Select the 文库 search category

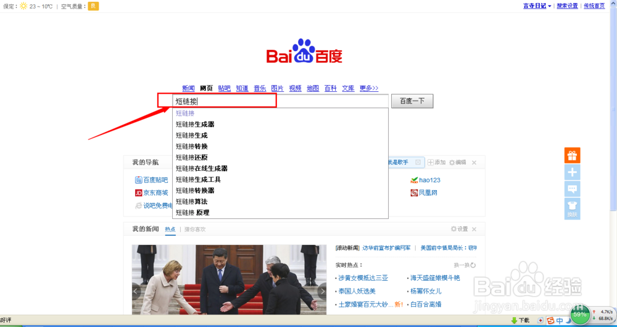(x=348, y=88)
